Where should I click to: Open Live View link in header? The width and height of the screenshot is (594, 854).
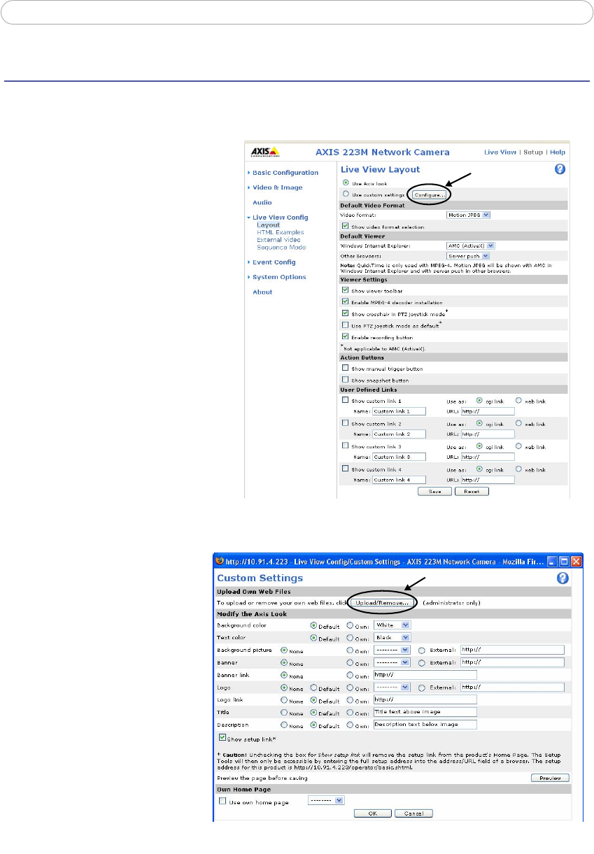tap(500, 152)
